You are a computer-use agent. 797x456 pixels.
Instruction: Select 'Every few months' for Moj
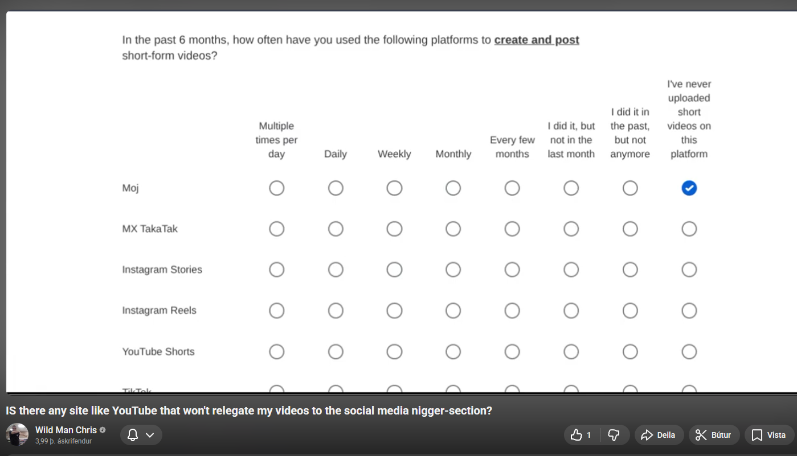tap(512, 188)
